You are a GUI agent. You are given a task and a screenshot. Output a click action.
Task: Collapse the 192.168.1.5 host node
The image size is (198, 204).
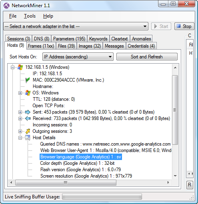click(x=12, y=67)
